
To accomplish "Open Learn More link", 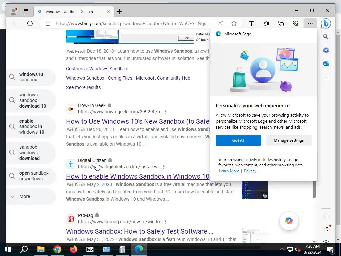I will click(x=229, y=171).
